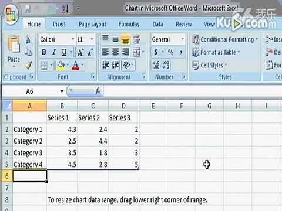This screenshot has height=211, width=282.
Task: Copy selection with the Copy icon
Action: (x=28, y=52)
